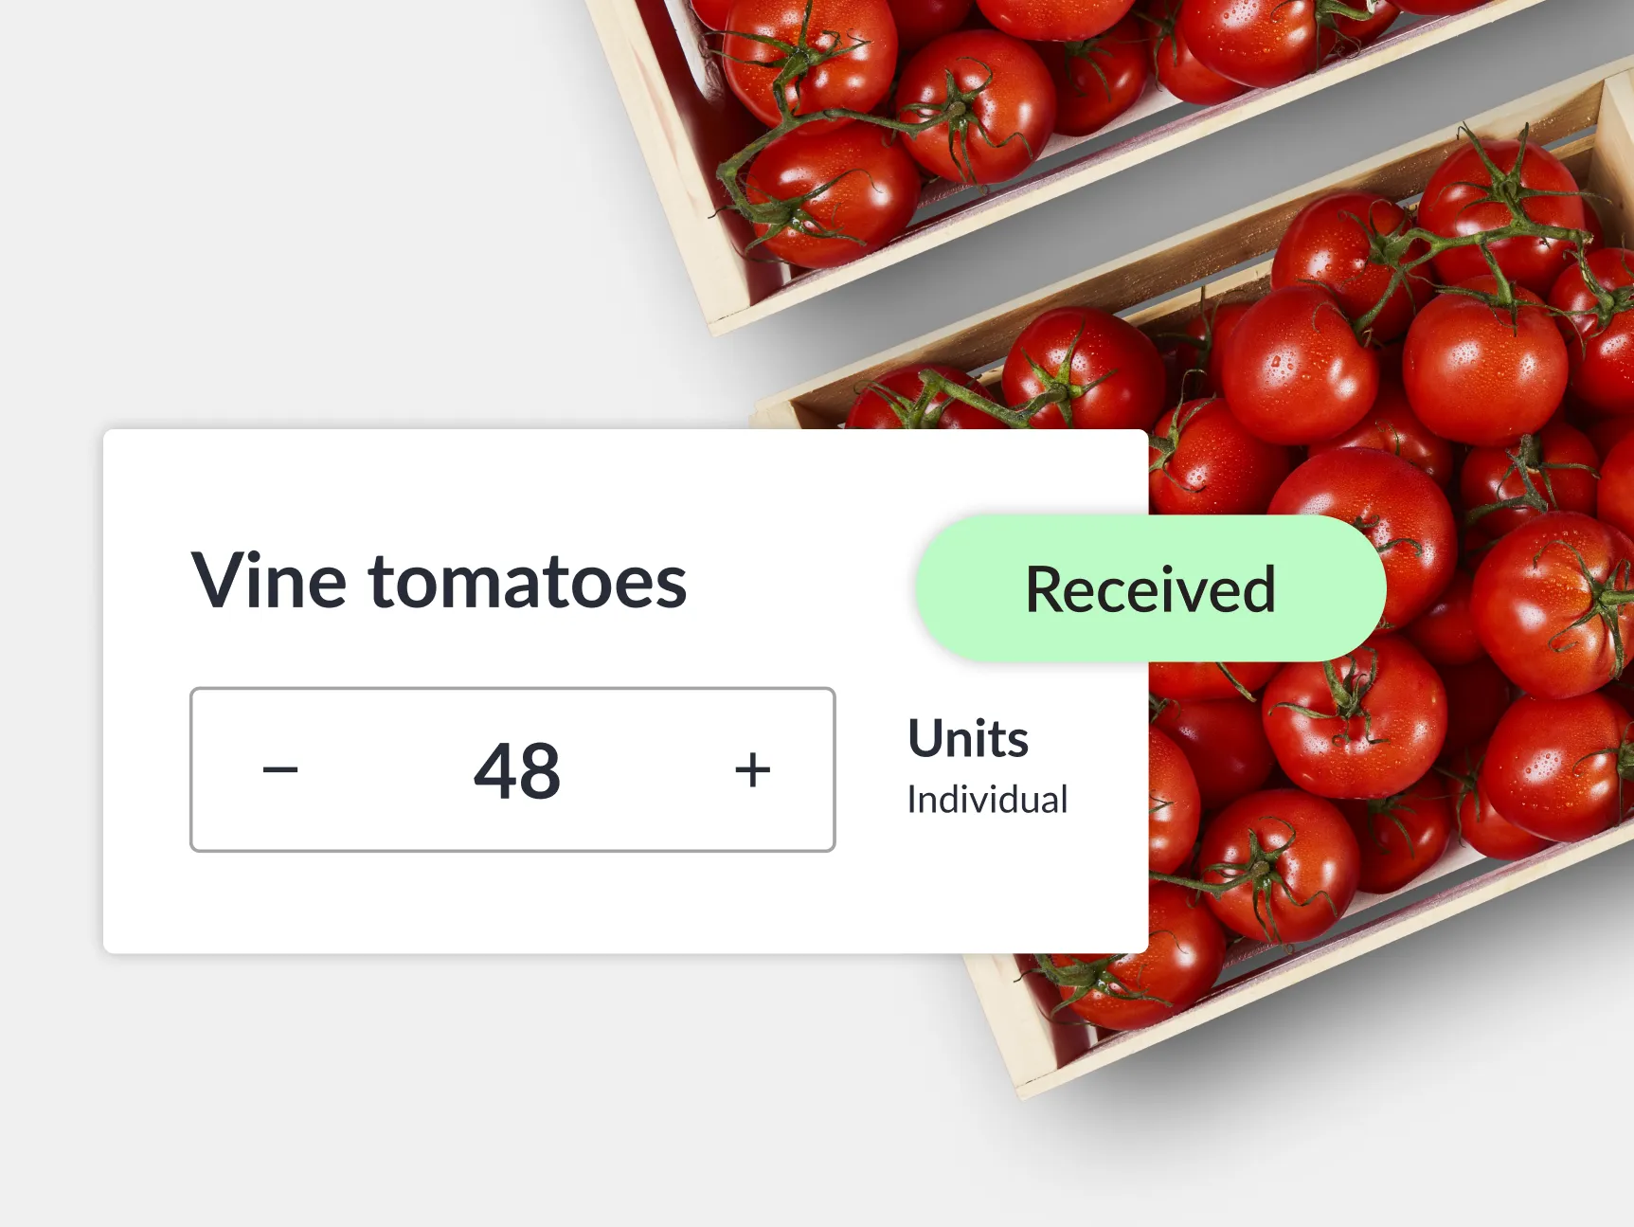This screenshot has width=1634, height=1227.
Task: Select the Vine tomatoes product title
Action: (439, 581)
